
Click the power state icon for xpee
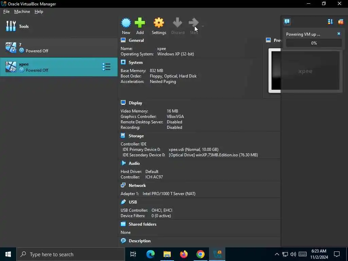click(21, 70)
